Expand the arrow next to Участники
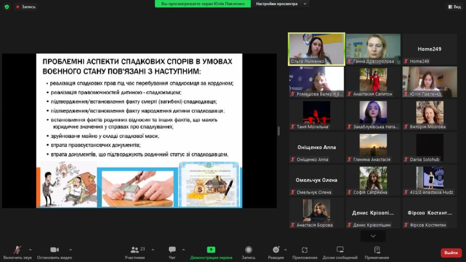Screen dimensions: 466x262 tap(153, 250)
